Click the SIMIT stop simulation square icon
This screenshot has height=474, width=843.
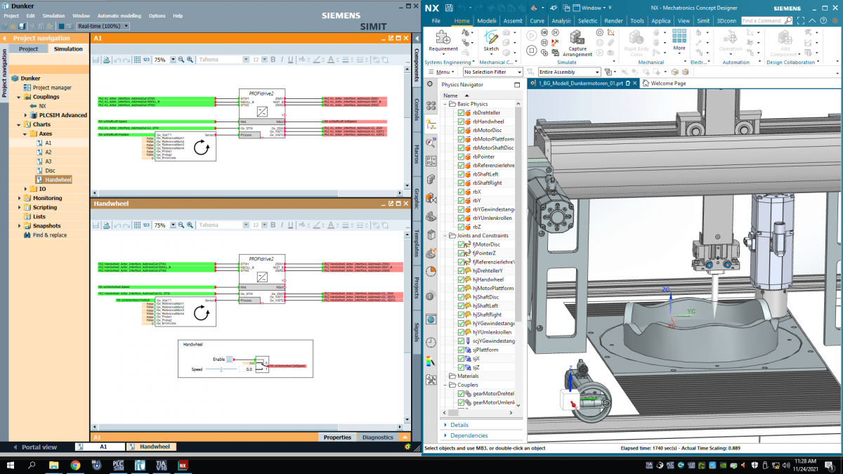pyautogui.click(x=61, y=26)
